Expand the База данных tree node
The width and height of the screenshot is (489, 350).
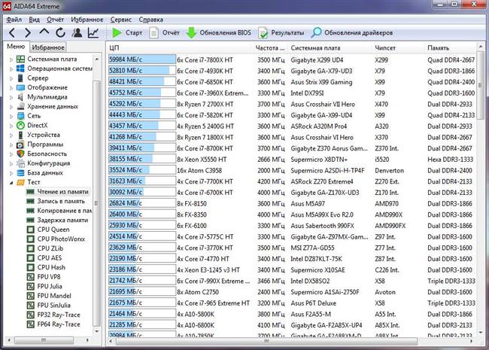click(11, 173)
